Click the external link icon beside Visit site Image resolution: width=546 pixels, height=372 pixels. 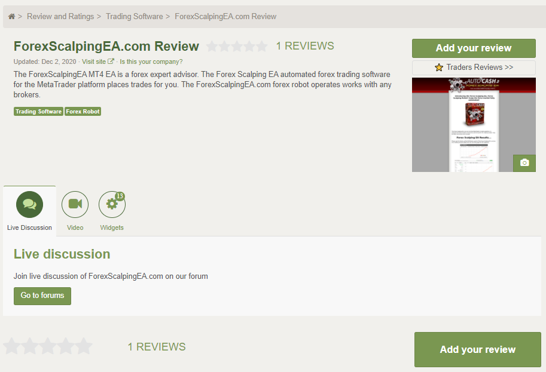(111, 62)
